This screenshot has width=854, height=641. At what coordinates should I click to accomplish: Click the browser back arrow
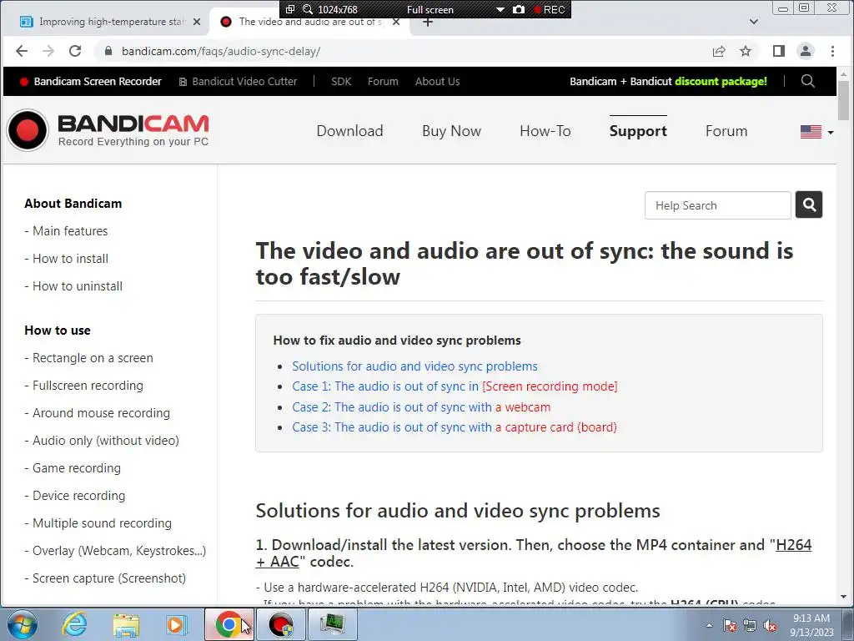pyautogui.click(x=21, y=51)
